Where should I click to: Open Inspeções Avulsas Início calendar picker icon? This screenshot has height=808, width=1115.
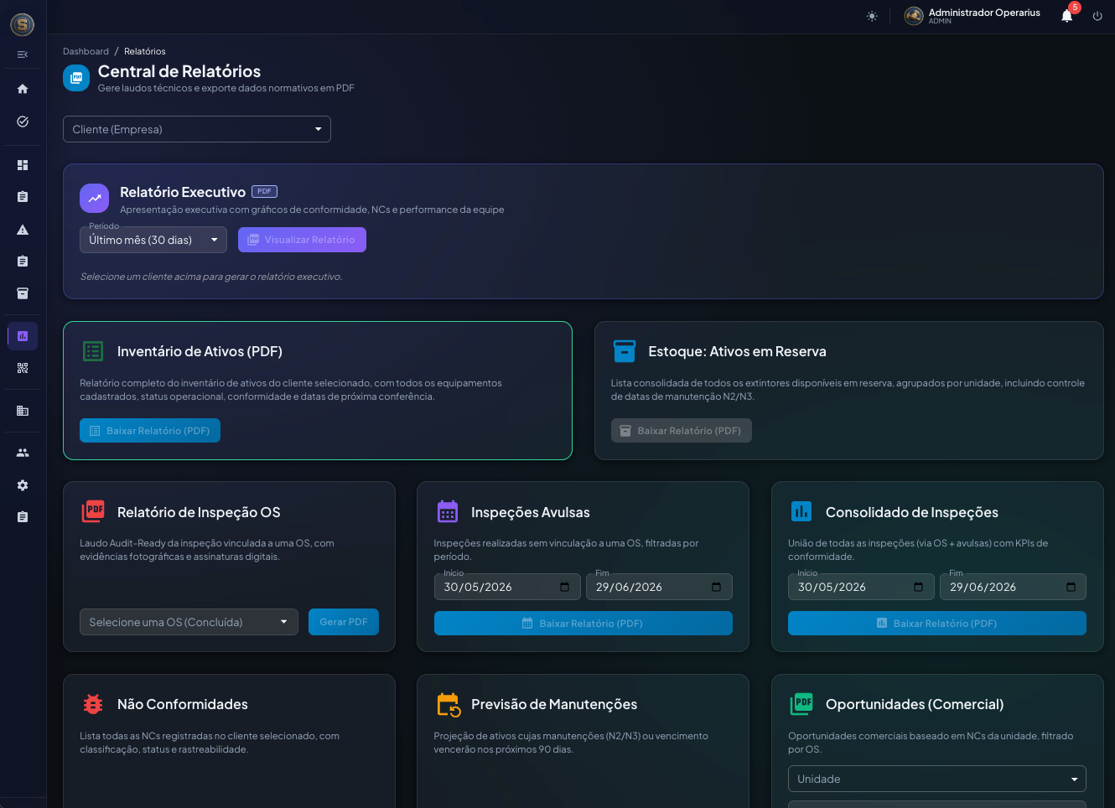[564, 587]
